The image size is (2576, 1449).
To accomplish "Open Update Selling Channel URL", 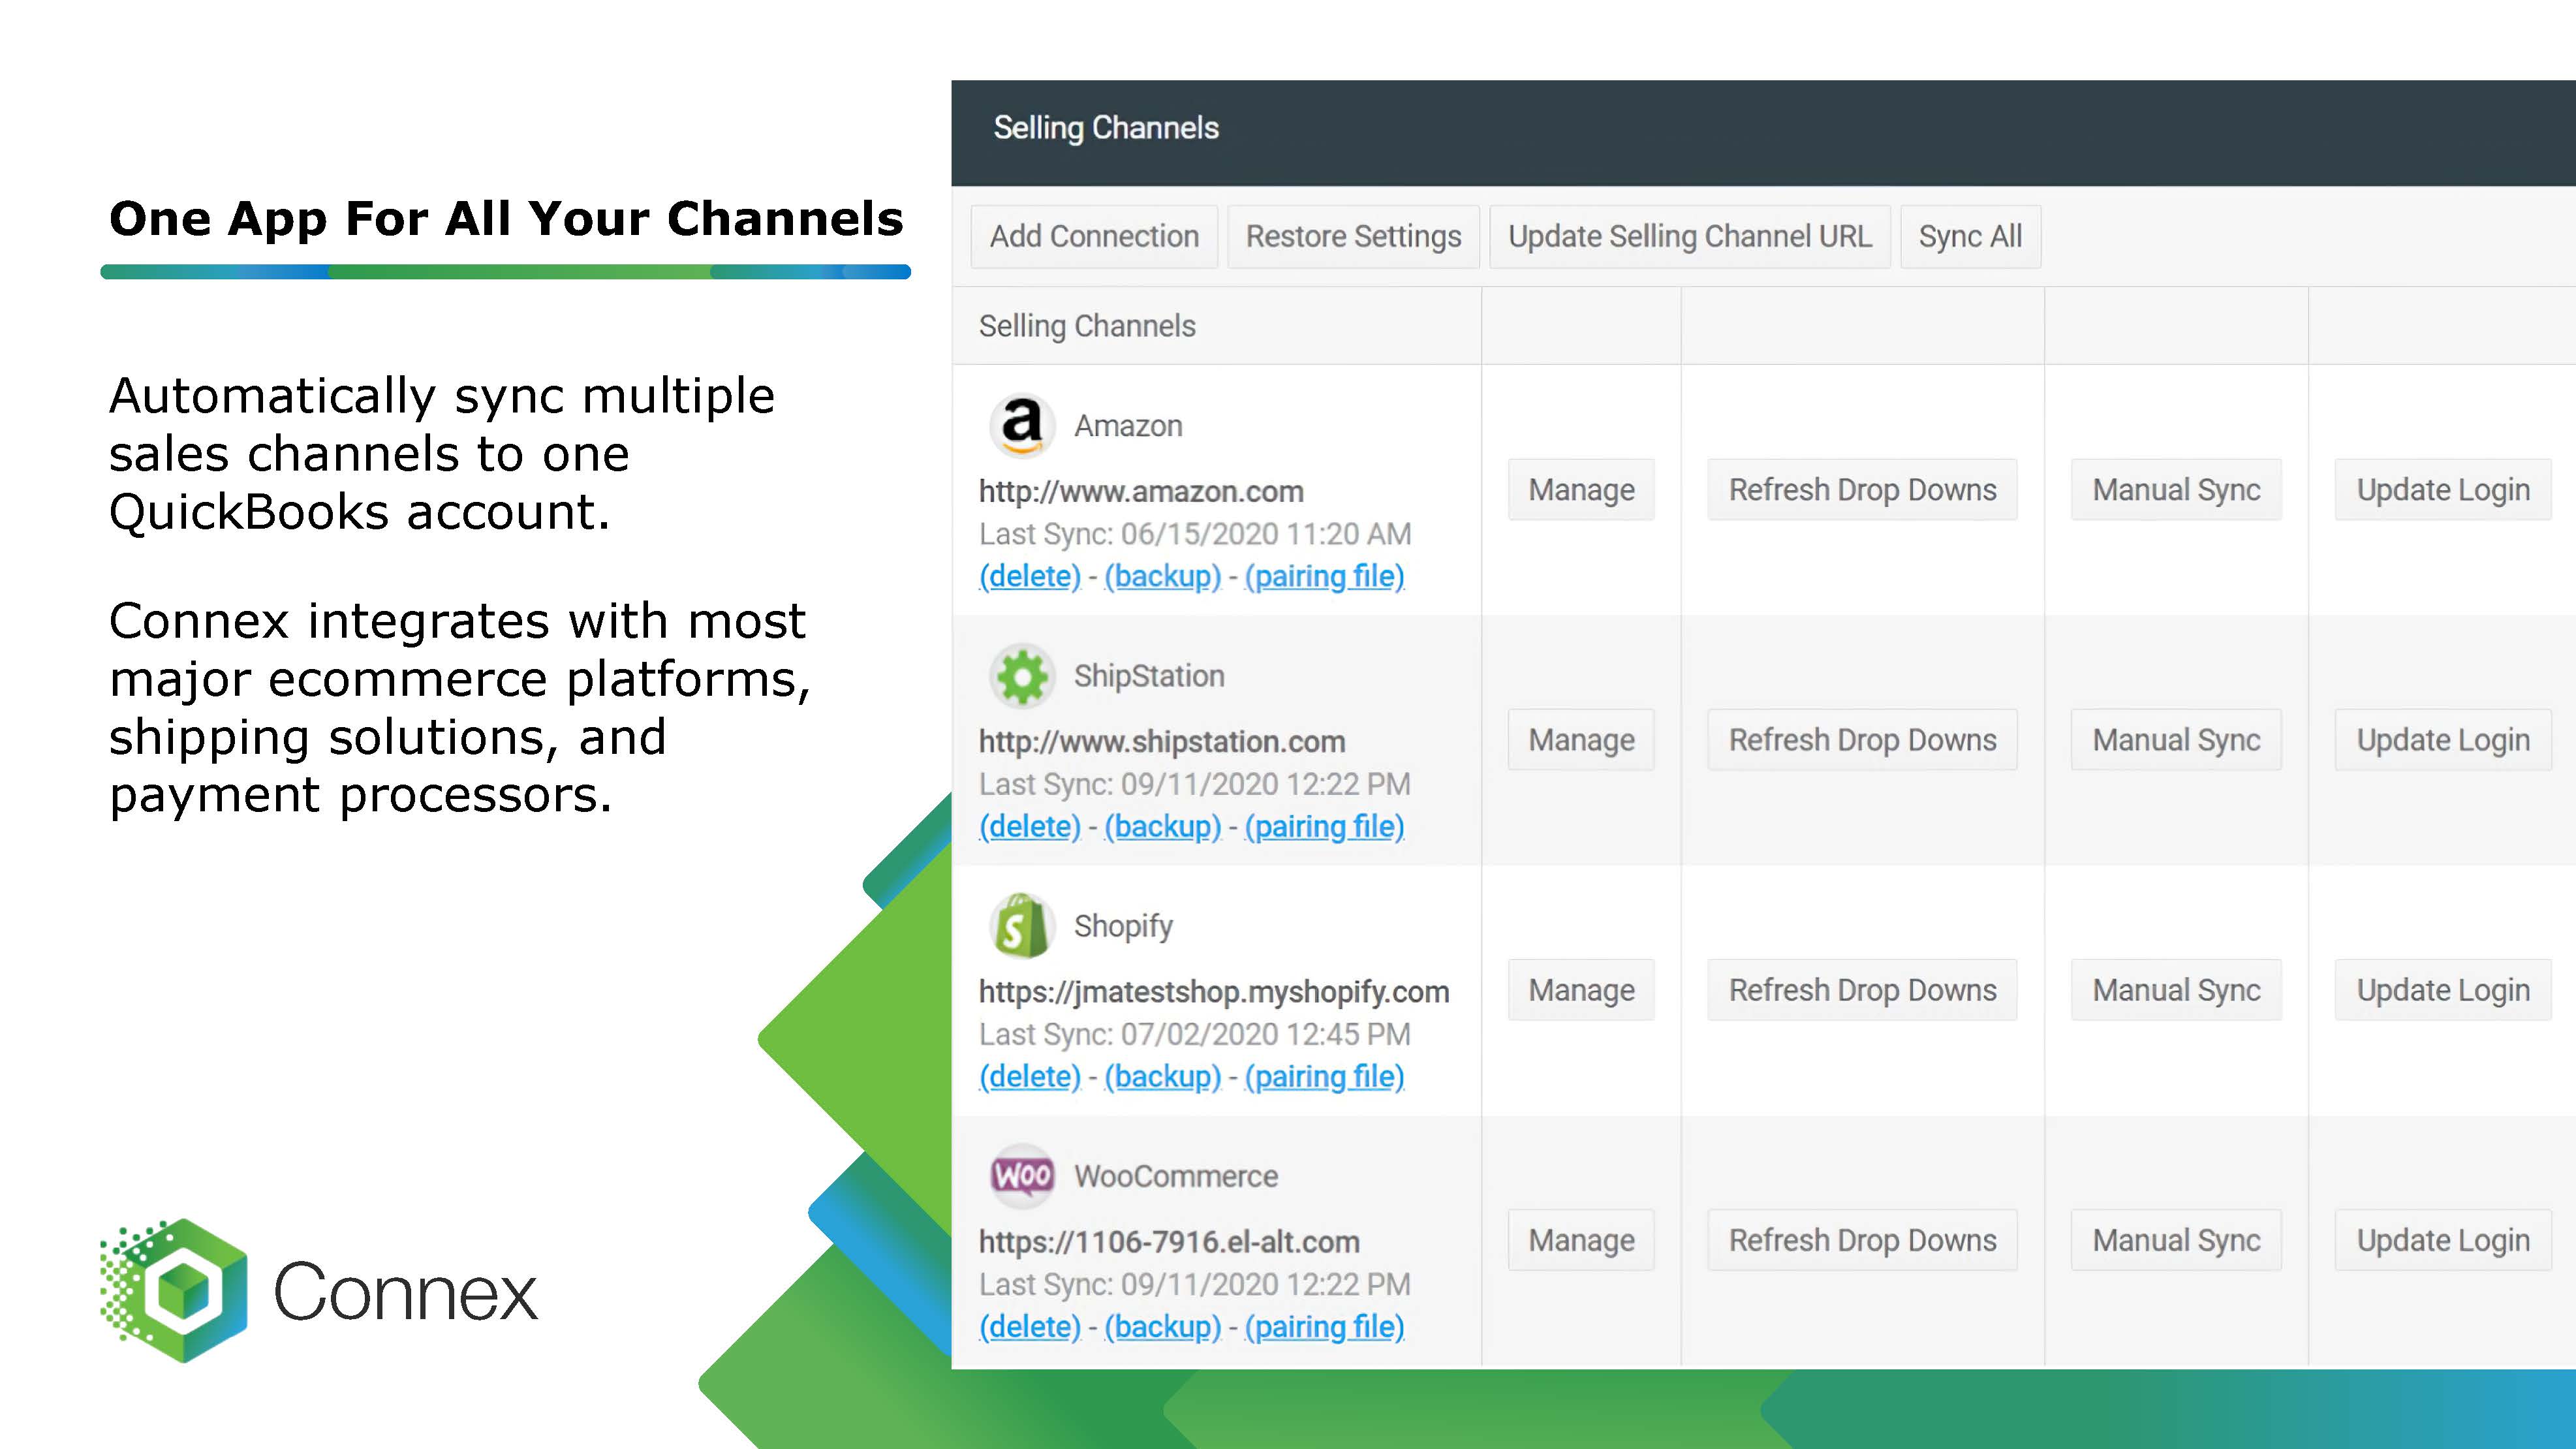I will coord(1689,237).
